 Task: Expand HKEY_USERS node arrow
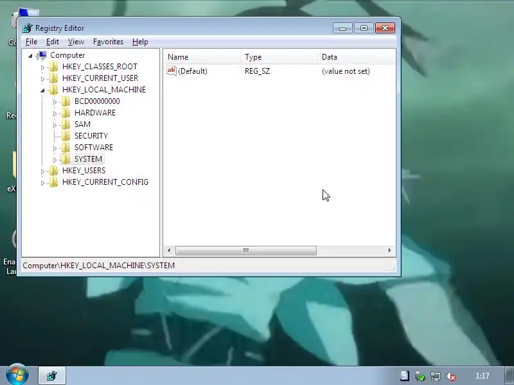coord(42,171)
